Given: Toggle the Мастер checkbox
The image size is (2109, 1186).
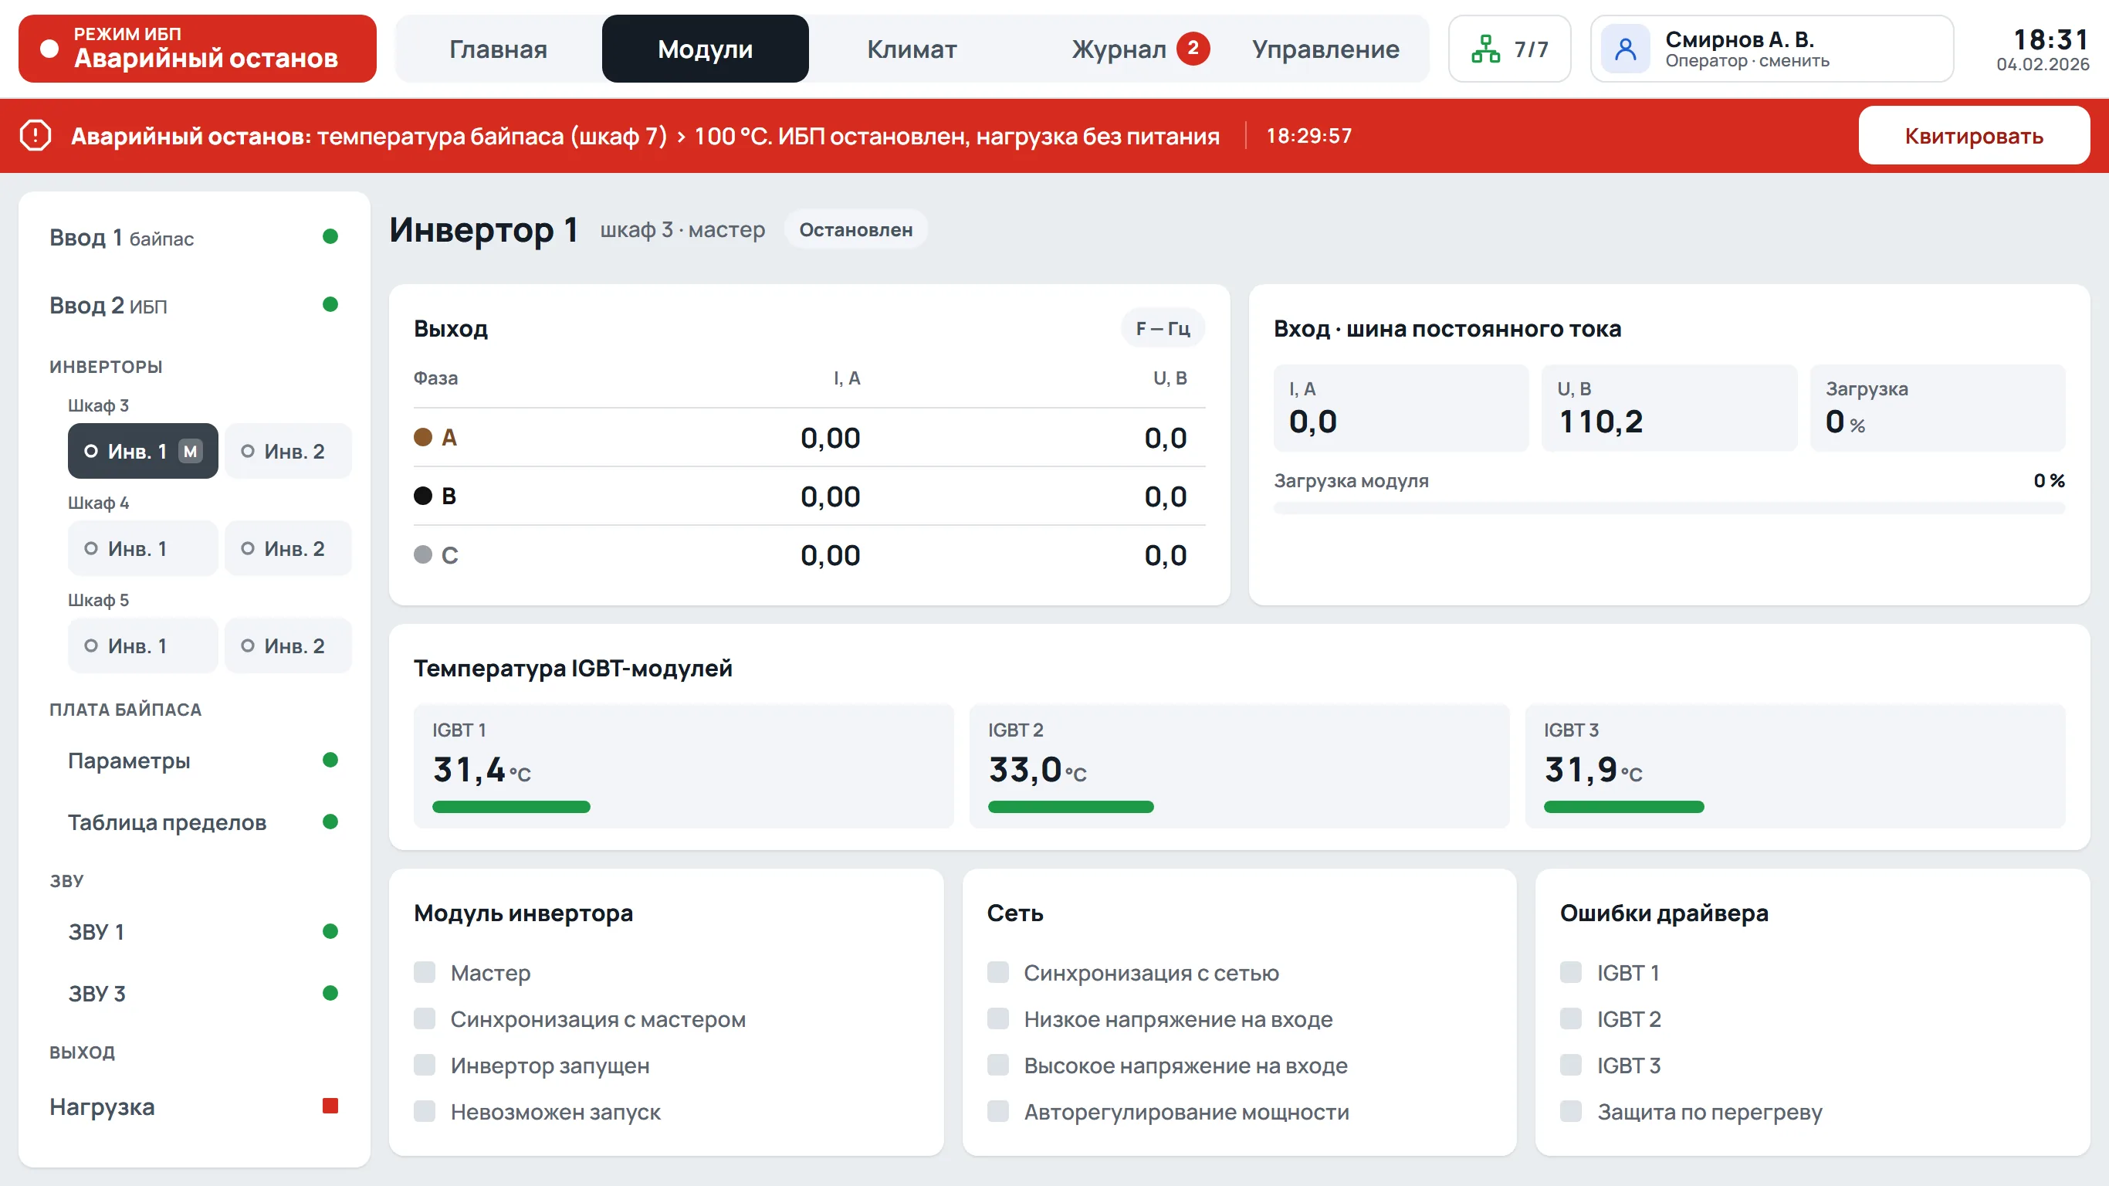Looking at the screenshot, I should [x=424, y=972].
